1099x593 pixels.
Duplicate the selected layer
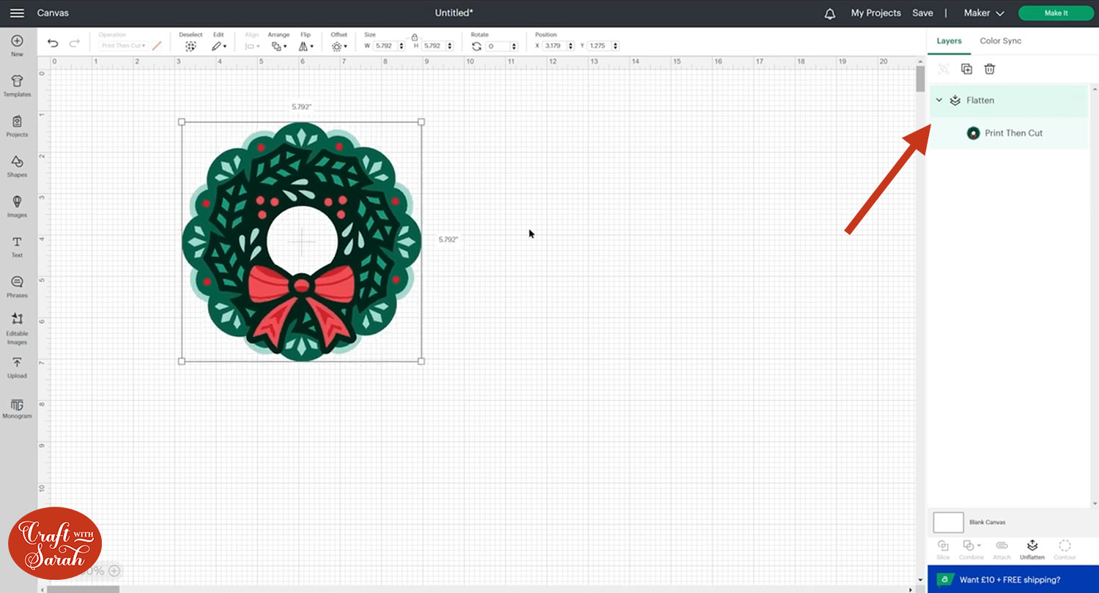click(x=966, y=69)
